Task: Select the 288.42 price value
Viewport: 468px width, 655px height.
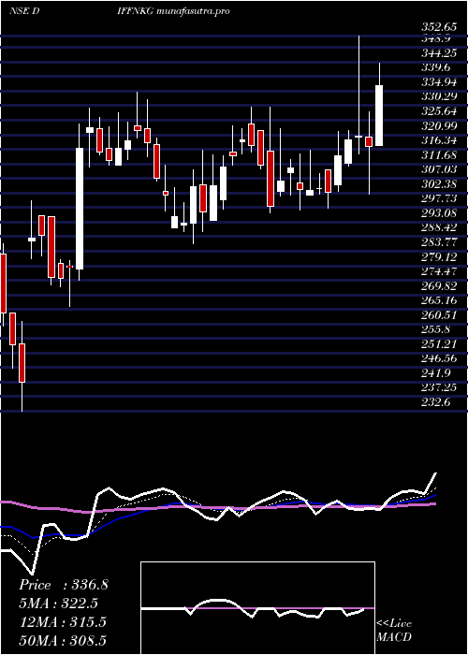Action: pyautogui.click(x=439, y=228)
